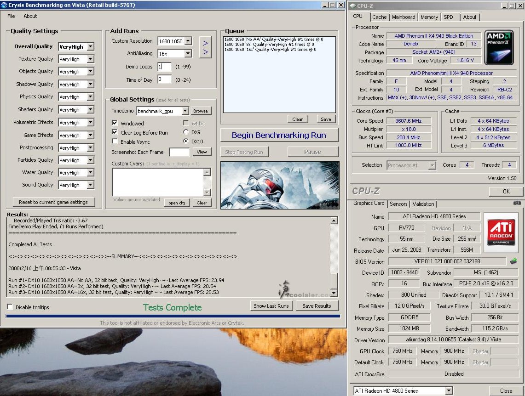Click the Results log scroll-down arrow

[x=334, y=293]
